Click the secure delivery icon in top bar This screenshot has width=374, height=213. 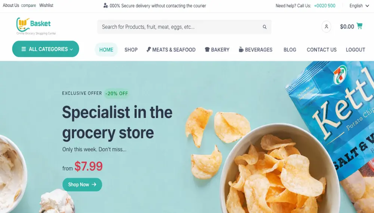pos(106,6)
